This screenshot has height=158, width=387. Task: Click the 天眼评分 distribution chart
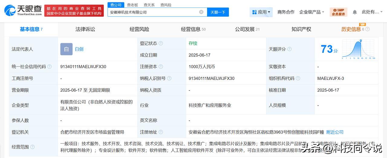coord(359,49)
